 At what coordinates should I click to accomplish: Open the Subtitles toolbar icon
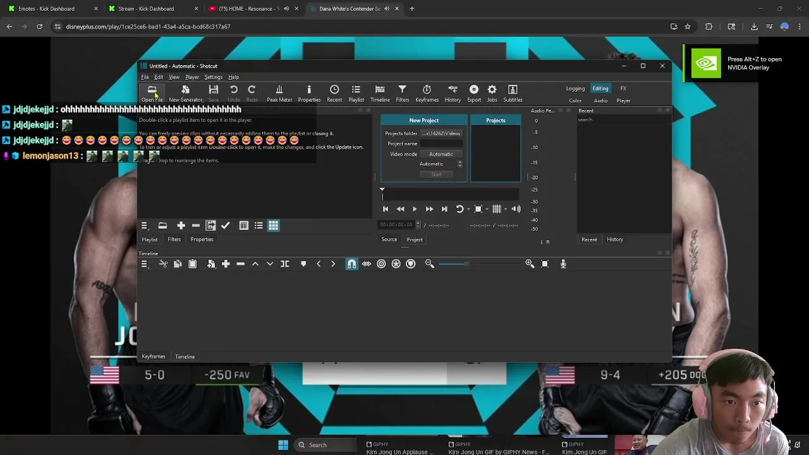[x=513, y=94]
